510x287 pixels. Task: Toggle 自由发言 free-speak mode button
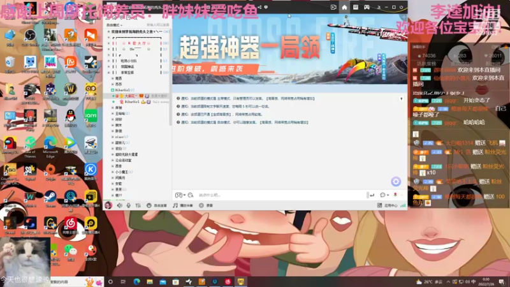(157, 205)
